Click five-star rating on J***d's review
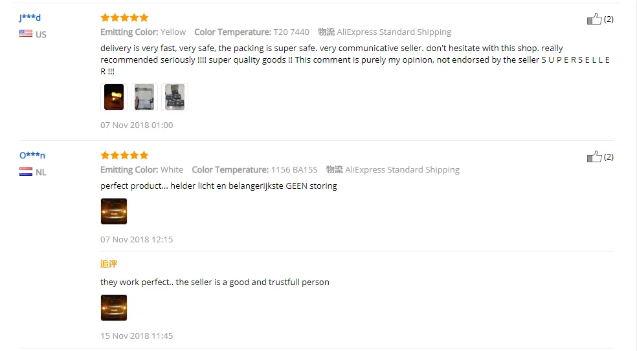Screen dimensions: 637x351 pos(124,17)
